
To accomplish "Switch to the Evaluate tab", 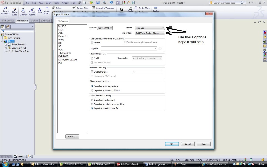I will [x=45, y=21].
